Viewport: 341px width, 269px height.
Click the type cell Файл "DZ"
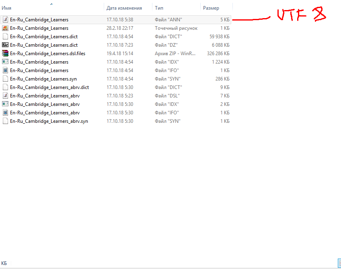166,45
